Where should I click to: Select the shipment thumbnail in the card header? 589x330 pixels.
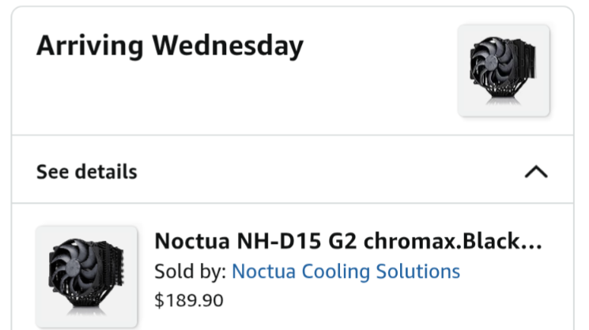(x=504, y=70)
